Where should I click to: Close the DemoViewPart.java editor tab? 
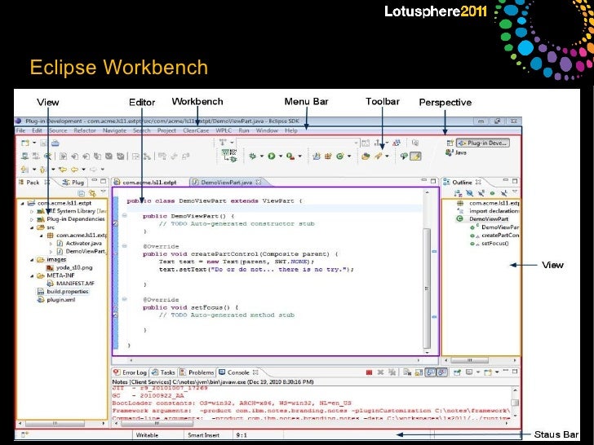[x=259, y=182]
